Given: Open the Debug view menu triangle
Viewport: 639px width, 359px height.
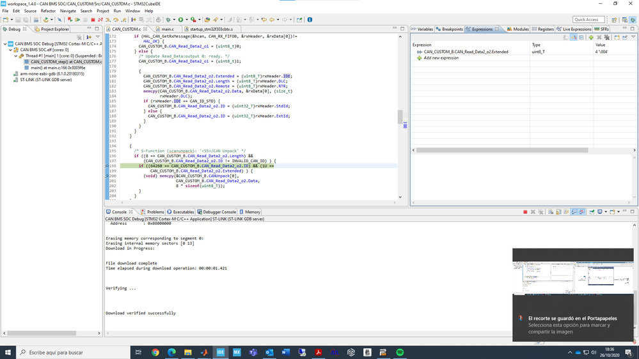Looking at the screenshot, I should pyautogui.click(x=98, y=36).
